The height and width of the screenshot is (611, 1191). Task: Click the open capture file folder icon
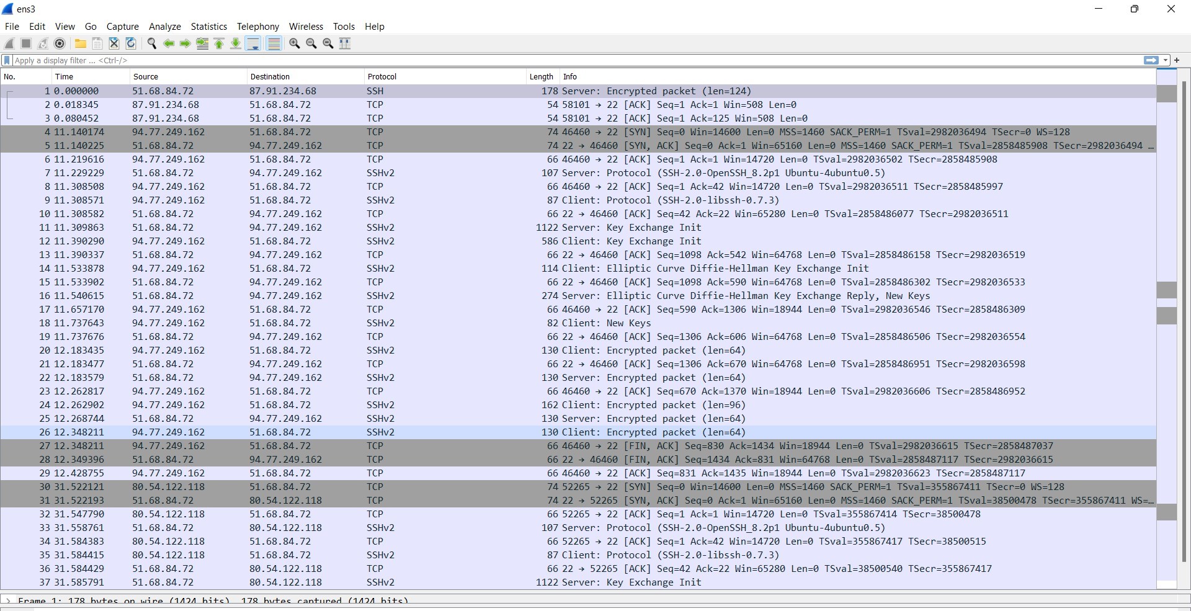coord(81,43)
